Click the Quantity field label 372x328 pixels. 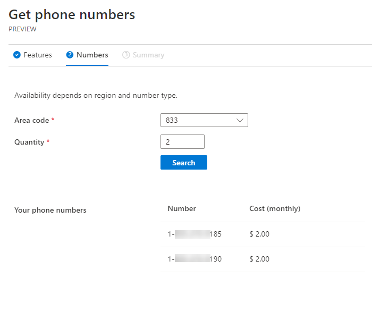[x=30, y=142]
